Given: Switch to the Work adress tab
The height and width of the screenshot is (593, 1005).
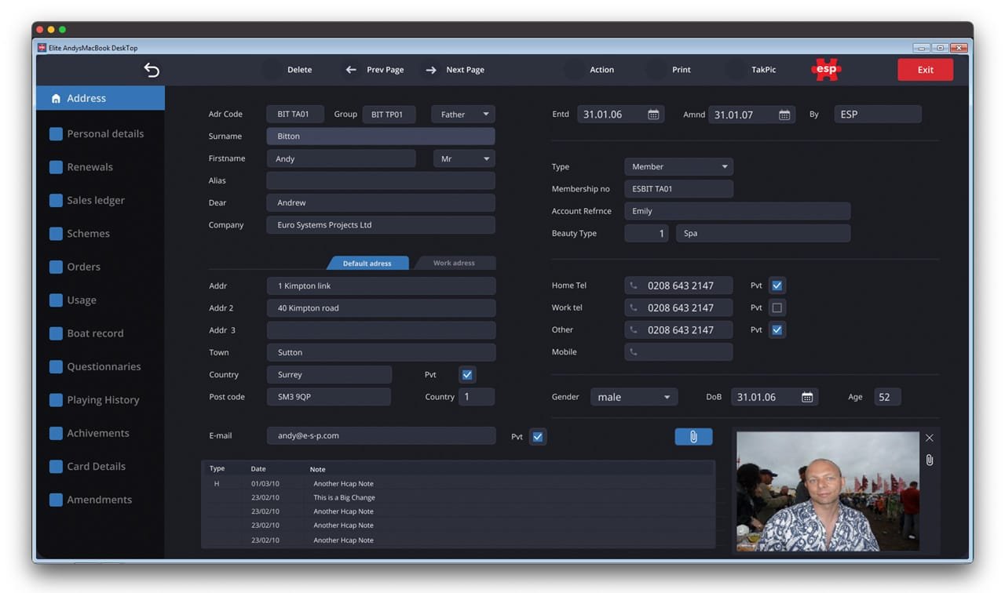Looking at the screenshot, I should click(x=455, y=263).
